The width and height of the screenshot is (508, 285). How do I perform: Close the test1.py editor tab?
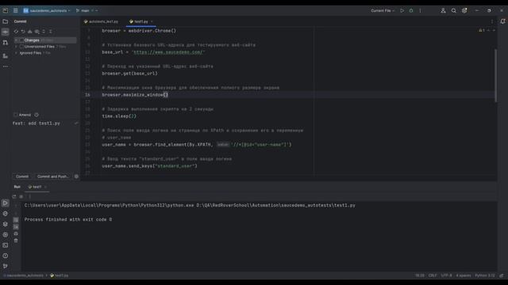(152, 21)
